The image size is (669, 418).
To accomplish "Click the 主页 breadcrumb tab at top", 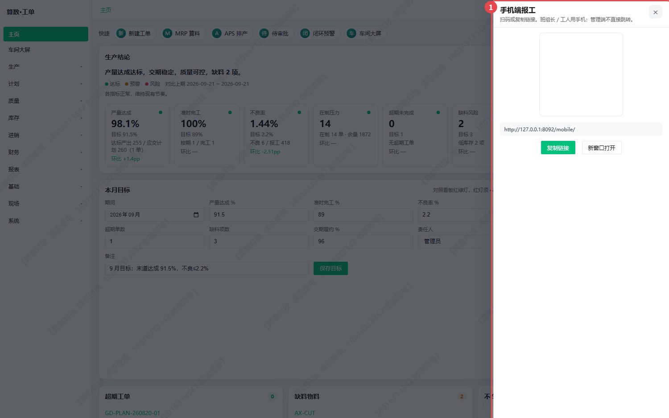I will click(106, 10).
